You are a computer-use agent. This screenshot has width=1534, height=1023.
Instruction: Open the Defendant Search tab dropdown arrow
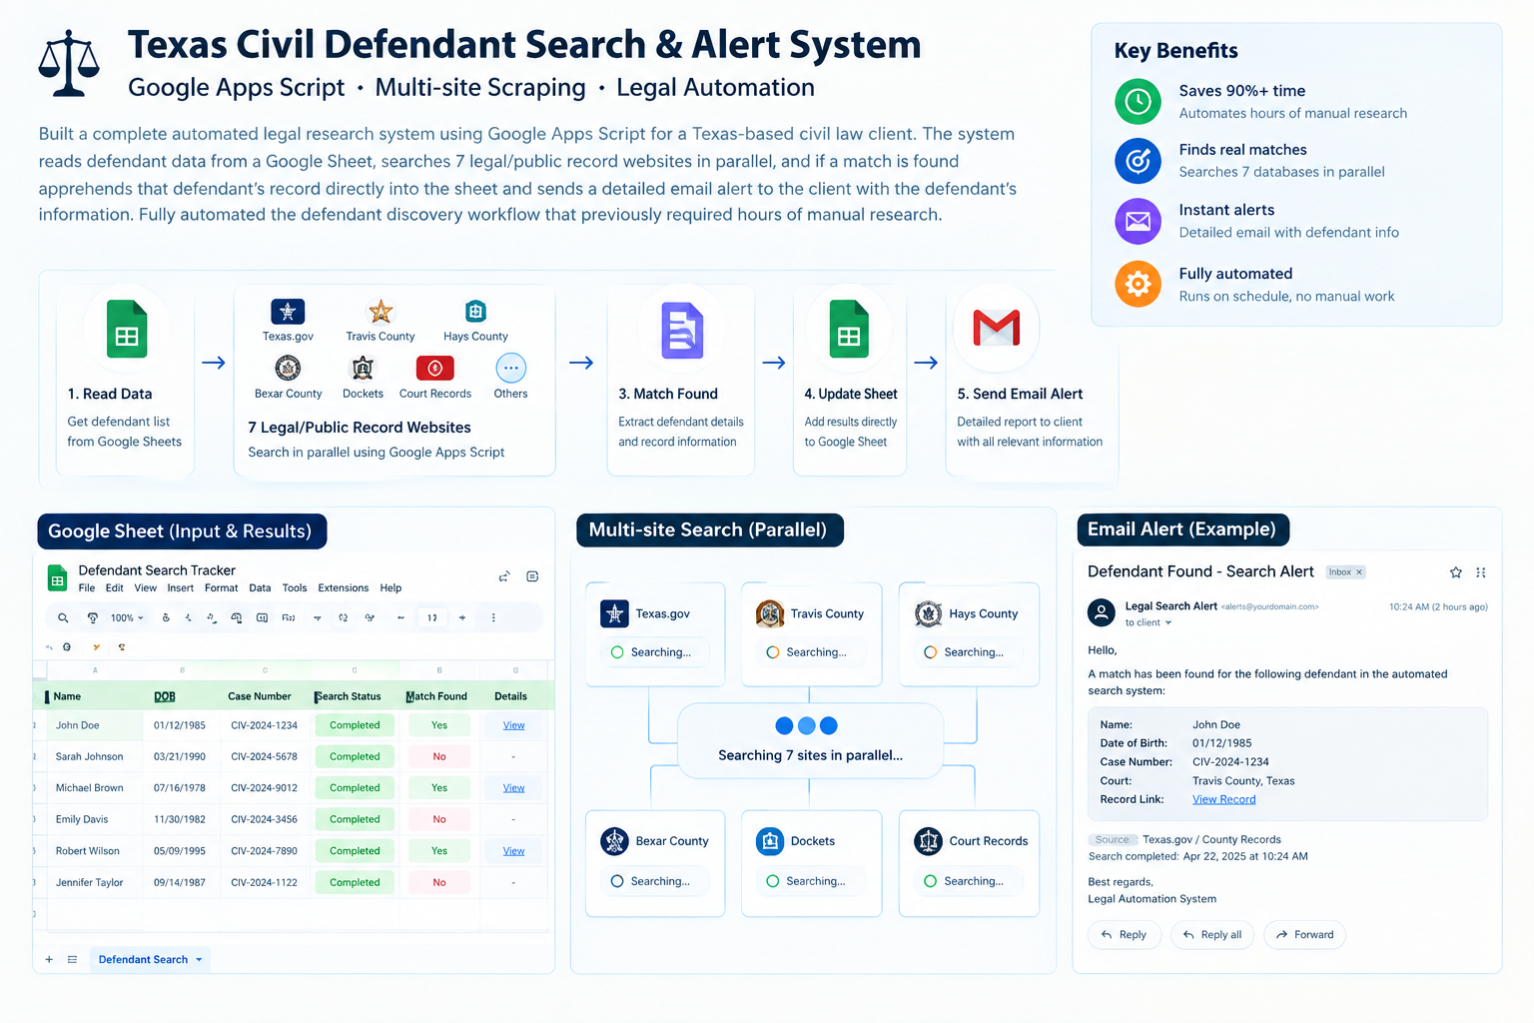tap(199, 960)
